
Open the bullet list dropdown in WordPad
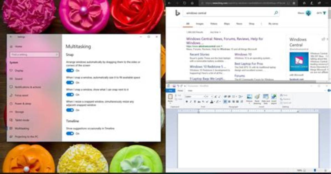click(236, 97)
